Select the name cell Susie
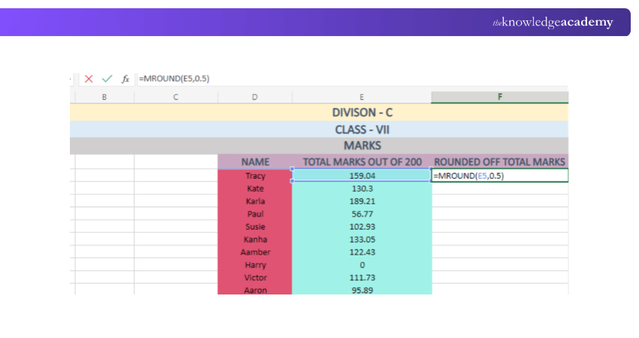 (x=255, y=226)
